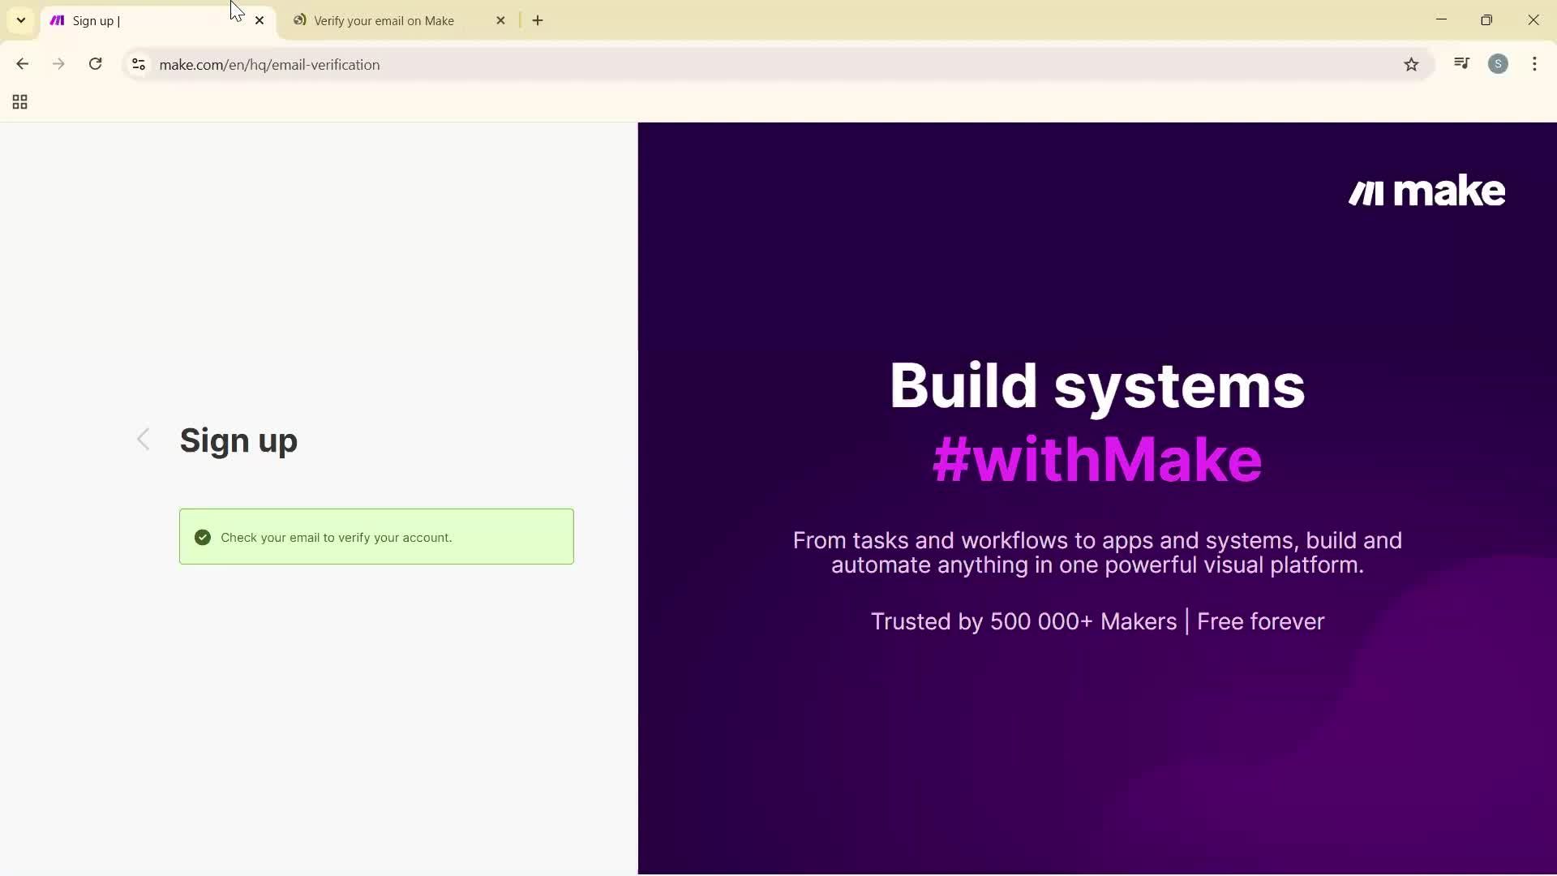Select the Check your email notification banner
This screenshot has width=1557, height=876.
pos(376,536)
